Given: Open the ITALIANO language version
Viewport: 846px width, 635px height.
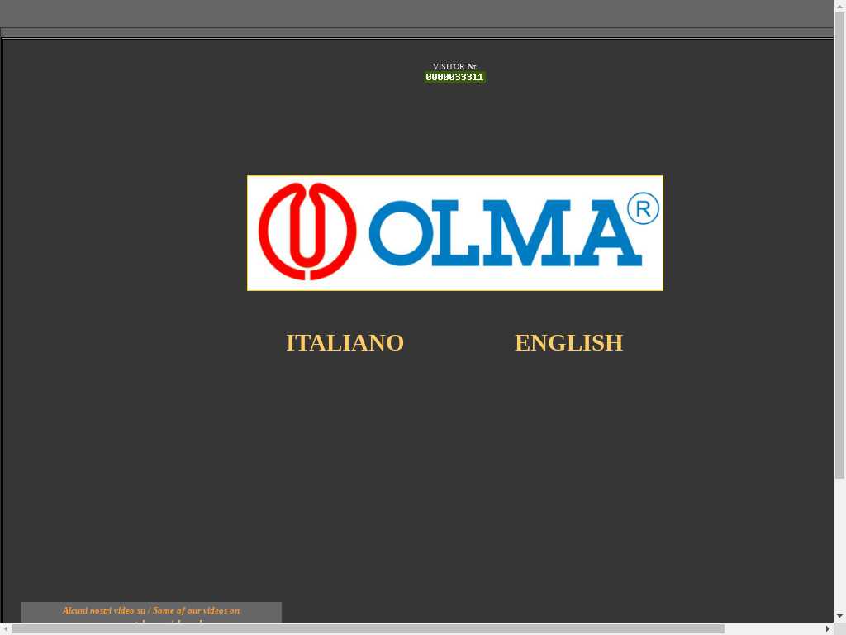Looking at the screenshot, I should tap(345, 342).
